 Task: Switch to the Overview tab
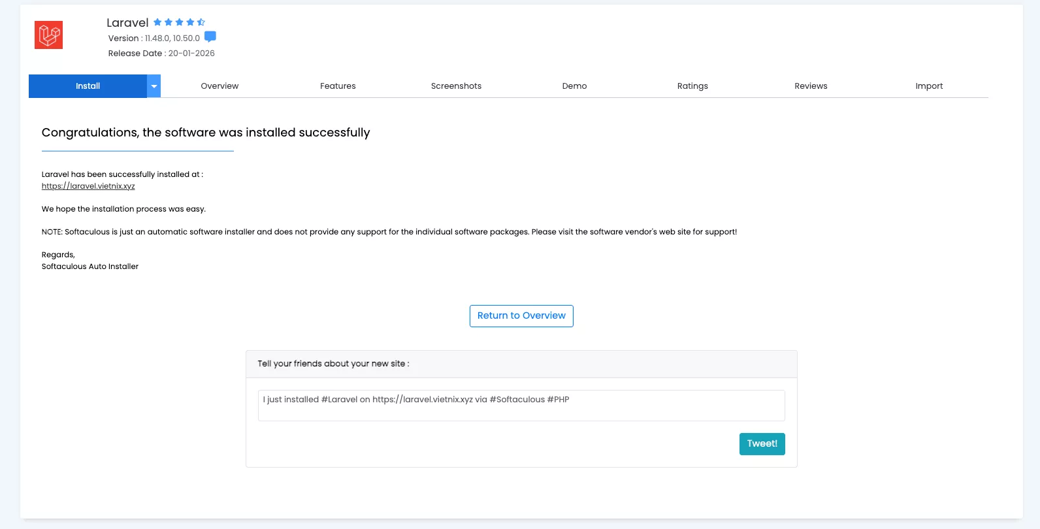coord(219,86)
